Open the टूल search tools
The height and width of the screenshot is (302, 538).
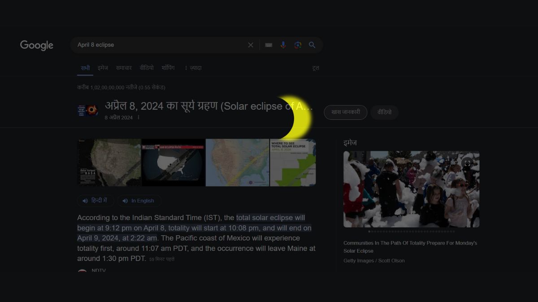click(x=316, y=68)
